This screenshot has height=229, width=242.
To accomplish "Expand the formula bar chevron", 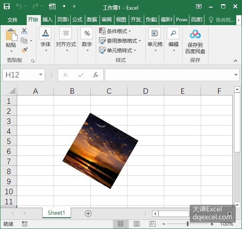I will 236,75.
